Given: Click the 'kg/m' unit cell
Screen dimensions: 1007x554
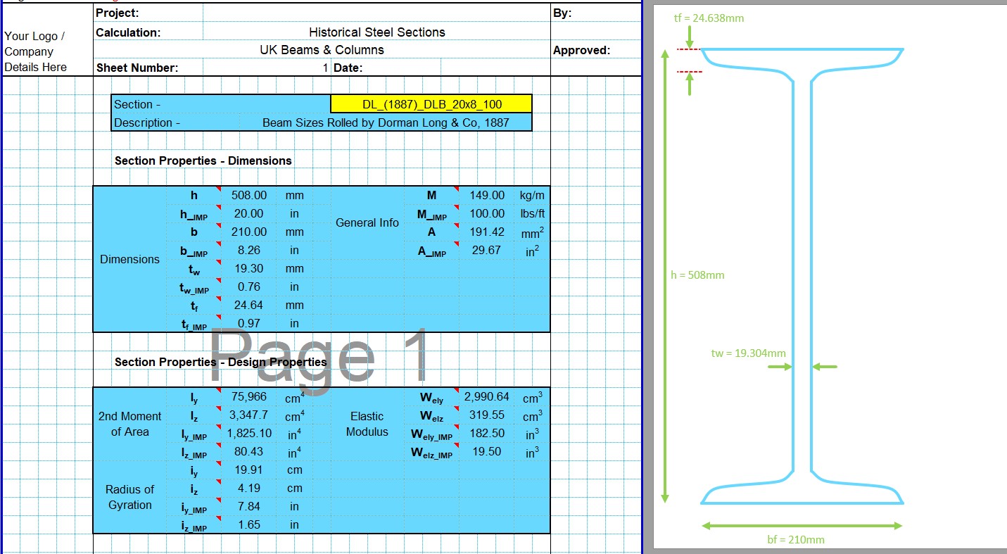Looking at the screenshot, I should [533, 195].
